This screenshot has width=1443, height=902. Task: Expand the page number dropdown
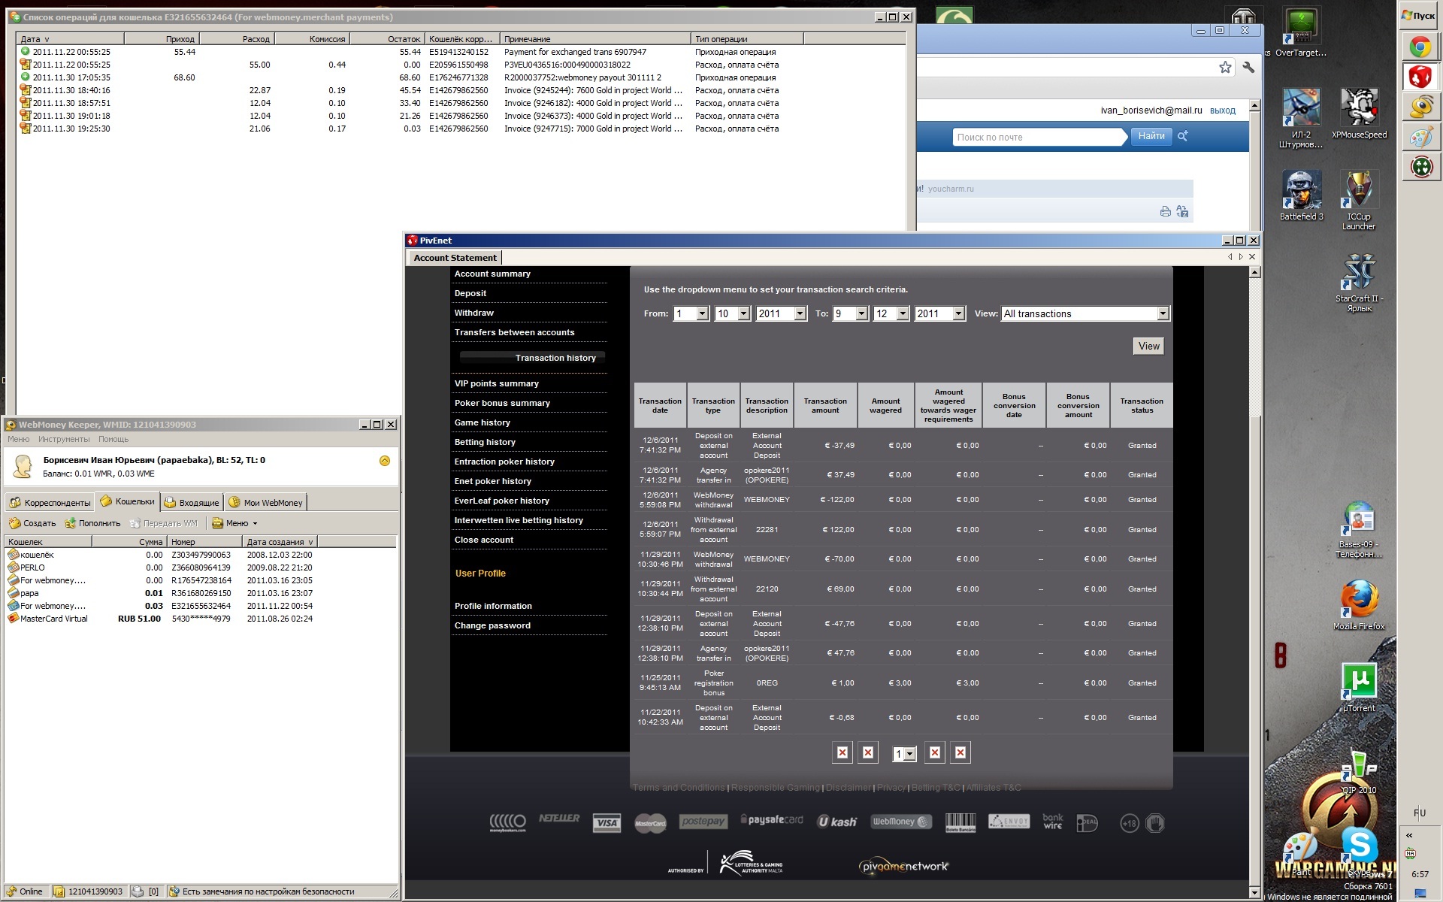(910, 754)
